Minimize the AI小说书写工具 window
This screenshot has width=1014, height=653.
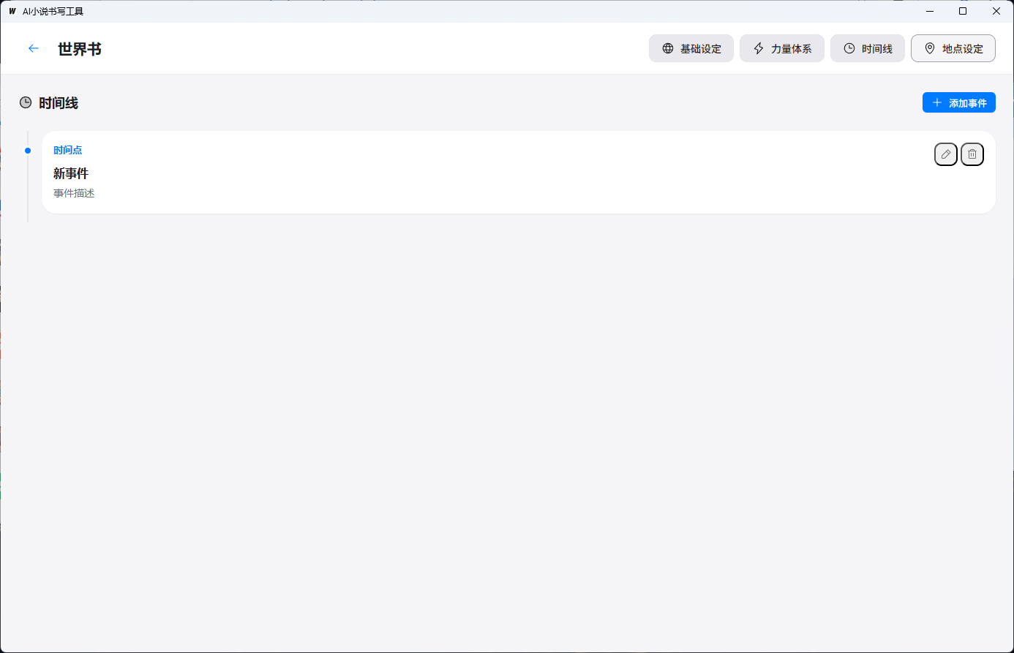tap(929, 12)
